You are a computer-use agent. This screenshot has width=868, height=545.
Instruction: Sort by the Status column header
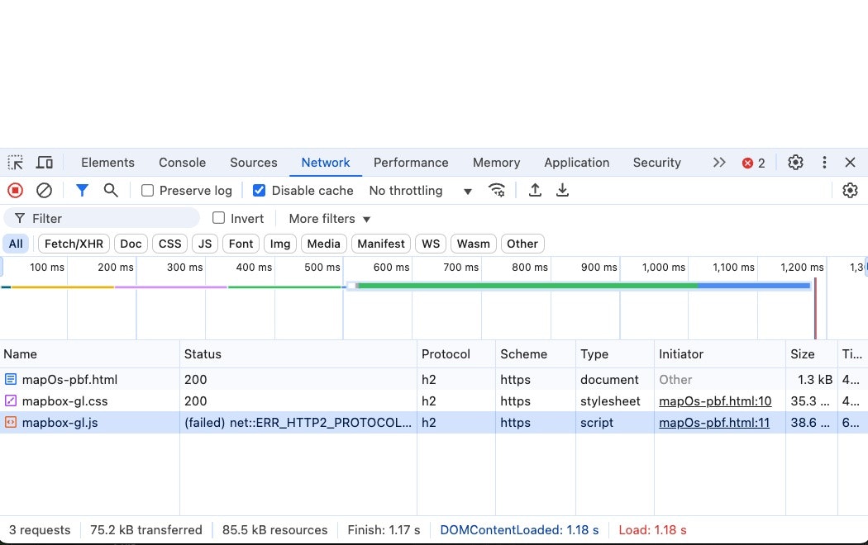click(298, 354)
